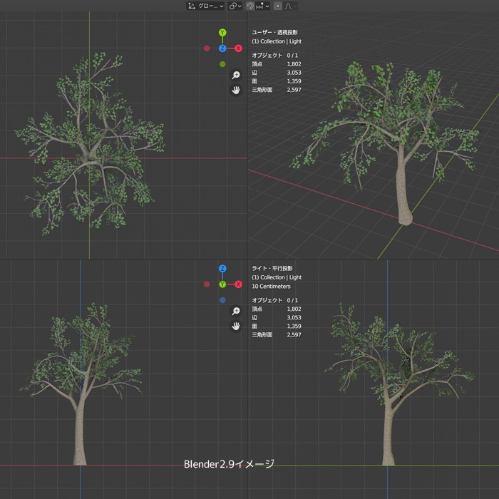Click the negative Y green dot on top-view gizmo
The width and height of the screenshot is (499, 499).
222,64
